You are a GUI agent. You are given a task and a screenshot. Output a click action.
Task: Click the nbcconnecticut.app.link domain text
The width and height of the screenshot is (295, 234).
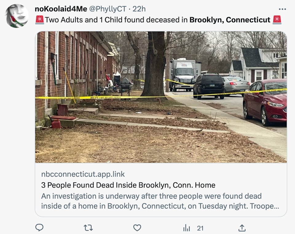[83, 174]
